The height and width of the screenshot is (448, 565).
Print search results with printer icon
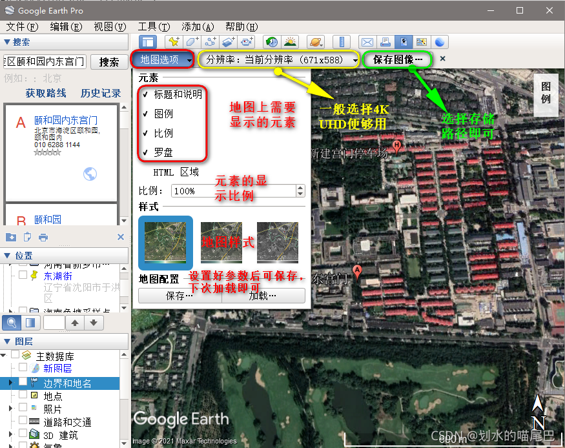(43, 237)
